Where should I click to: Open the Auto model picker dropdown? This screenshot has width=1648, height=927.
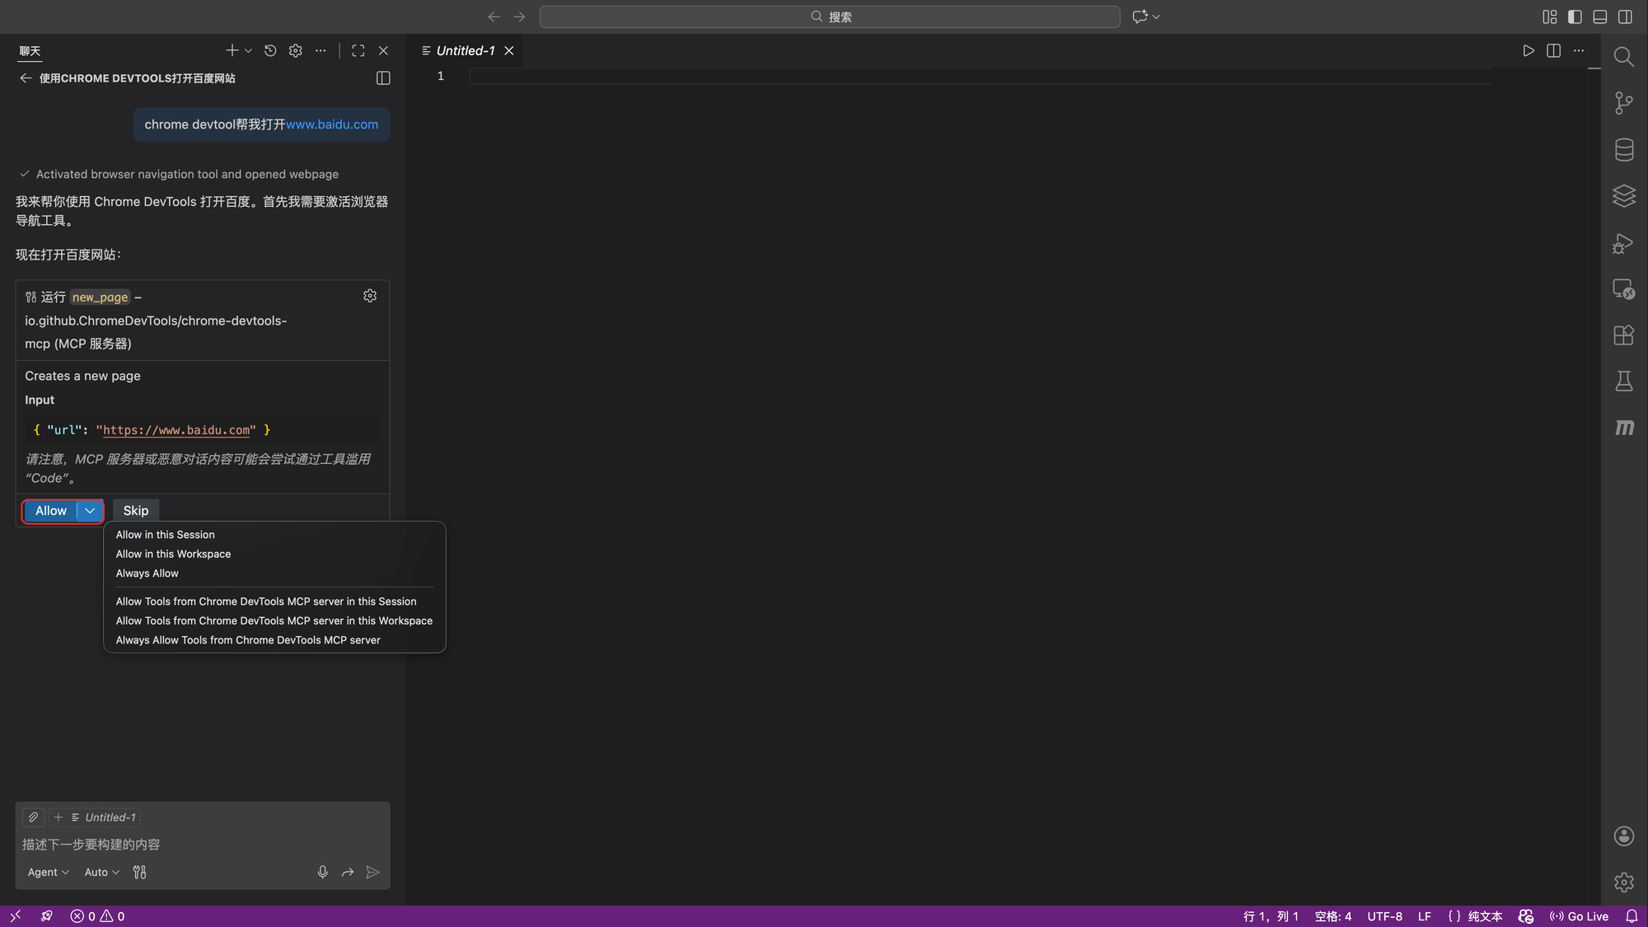pos(101,872)
